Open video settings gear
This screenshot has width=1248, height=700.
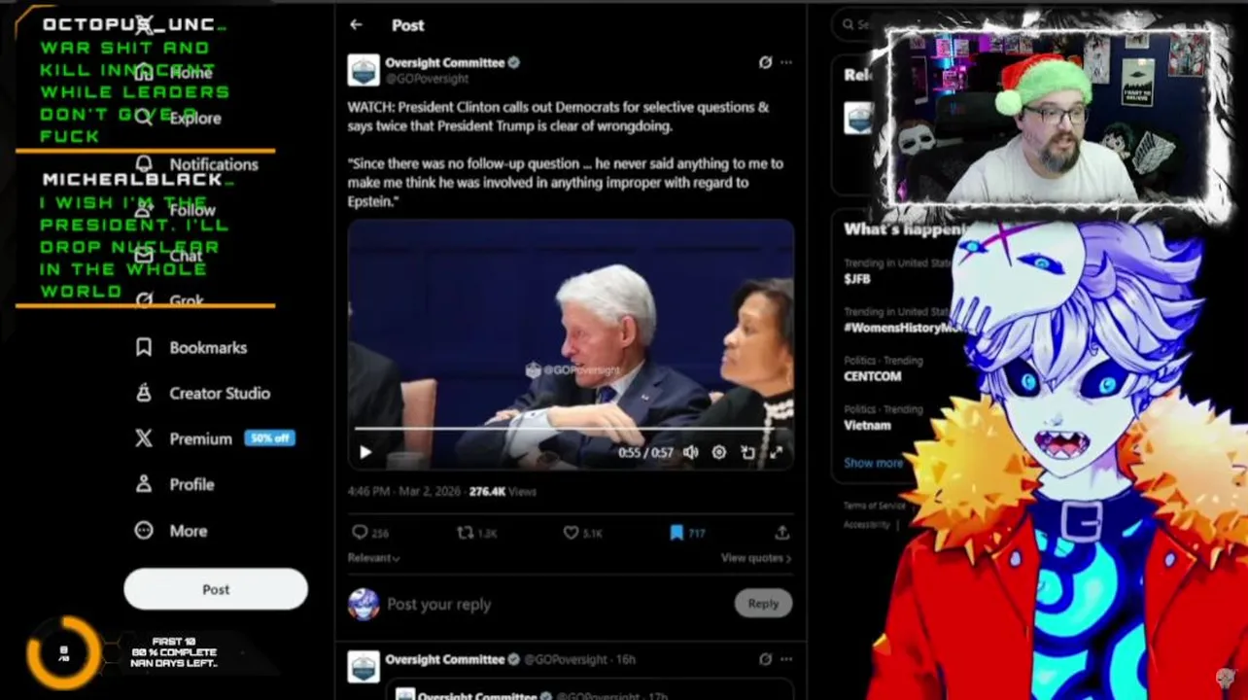719,452
